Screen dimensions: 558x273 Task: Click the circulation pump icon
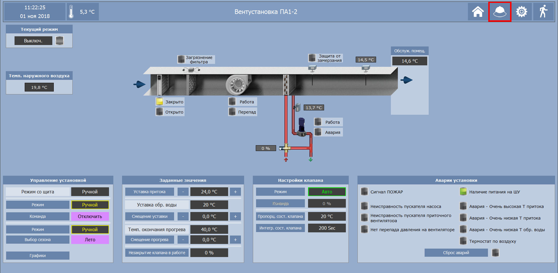click(302, 127)
